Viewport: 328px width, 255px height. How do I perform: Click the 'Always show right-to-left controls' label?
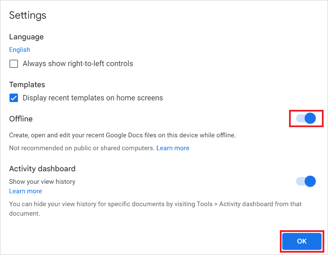(78, 64)
